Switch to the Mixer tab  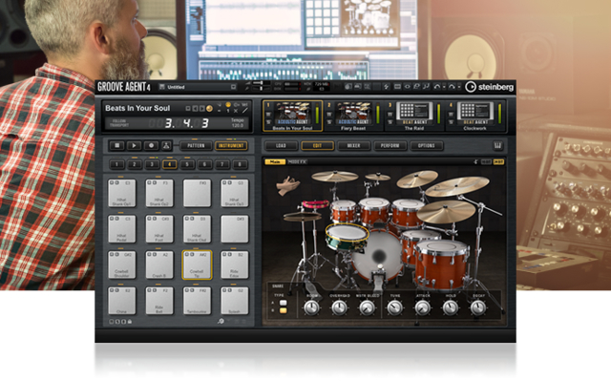(x=353, y=146)
